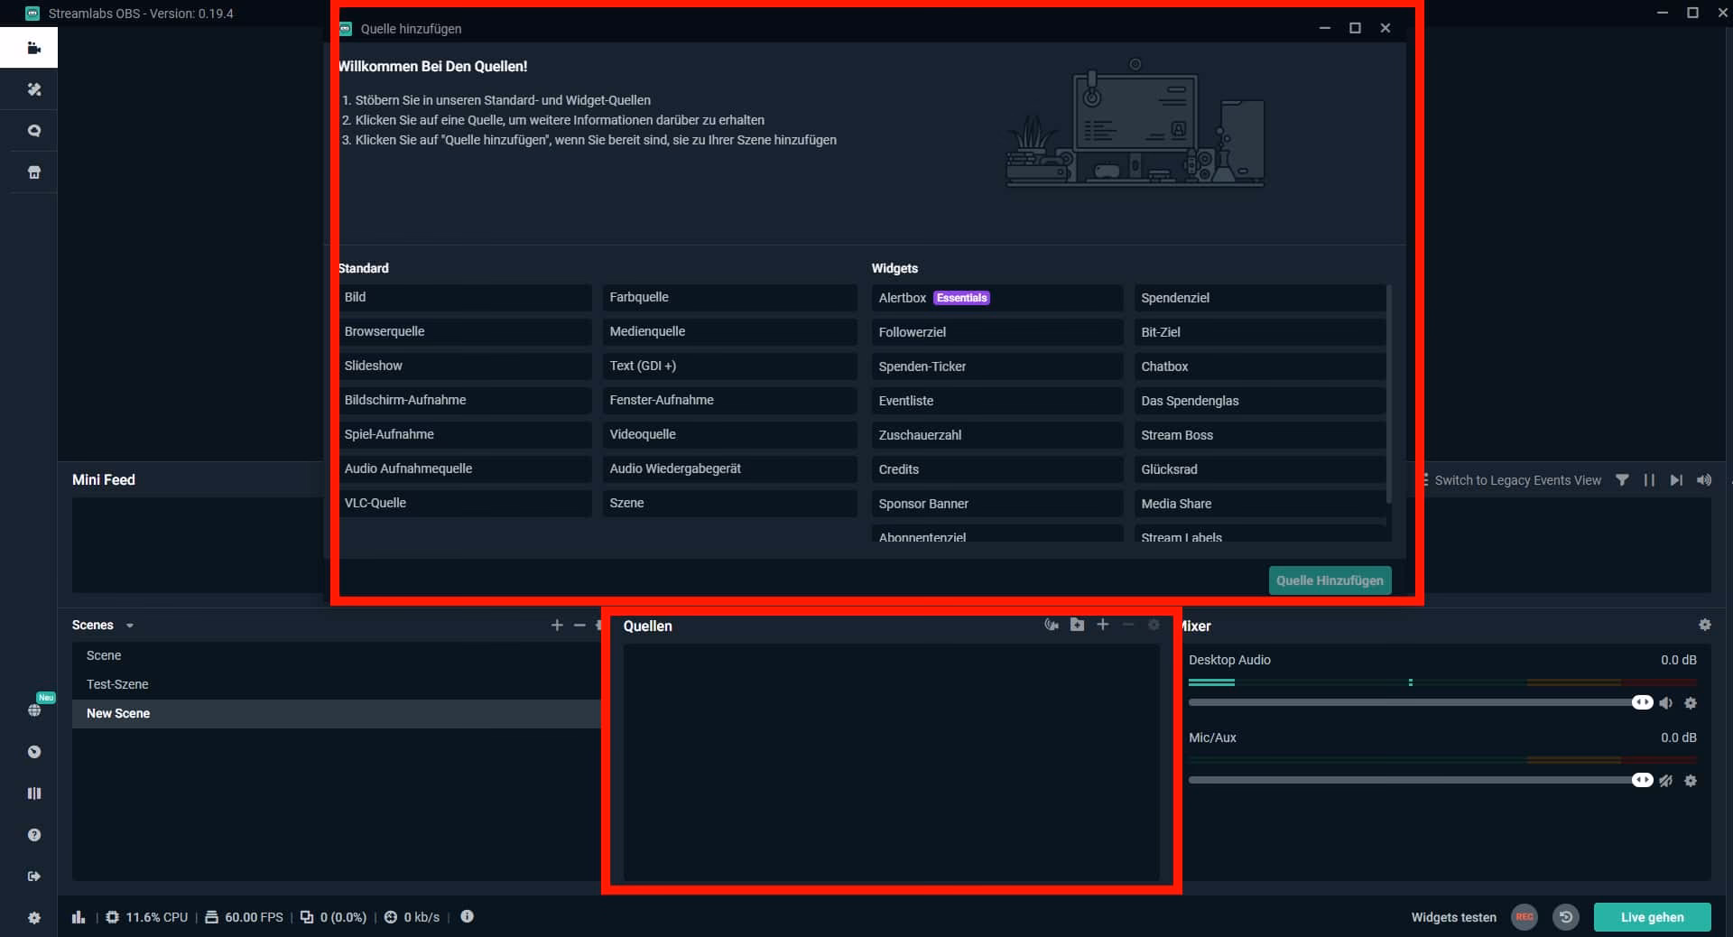Click the Live gehen button
Viewport: 1733px width, 937px height.
[x=1652, y=916]
